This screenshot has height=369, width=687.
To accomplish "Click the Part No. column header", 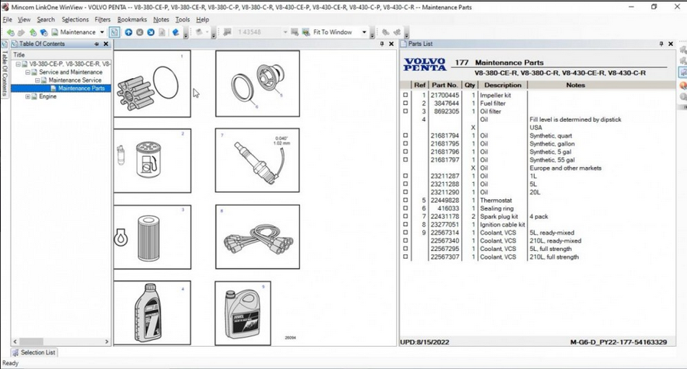I will pos(444,85).
